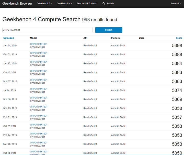The height and width of the screenshot is (155, 184).
Task: Click RenderScript in the Jun 04, 2019 row
Action: click(x=90, y=46)
